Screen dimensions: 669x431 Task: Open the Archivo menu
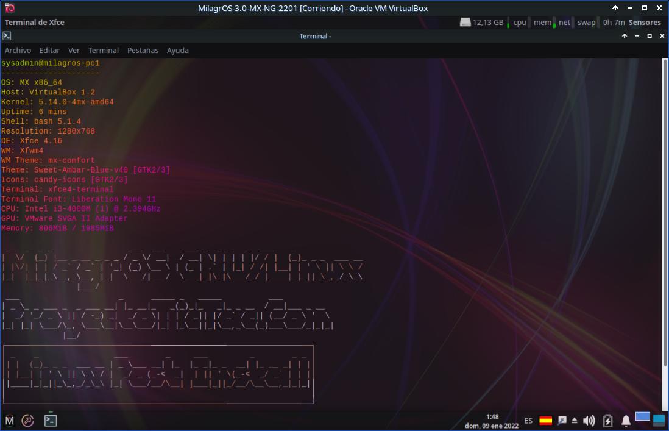[x=18, y=51]
